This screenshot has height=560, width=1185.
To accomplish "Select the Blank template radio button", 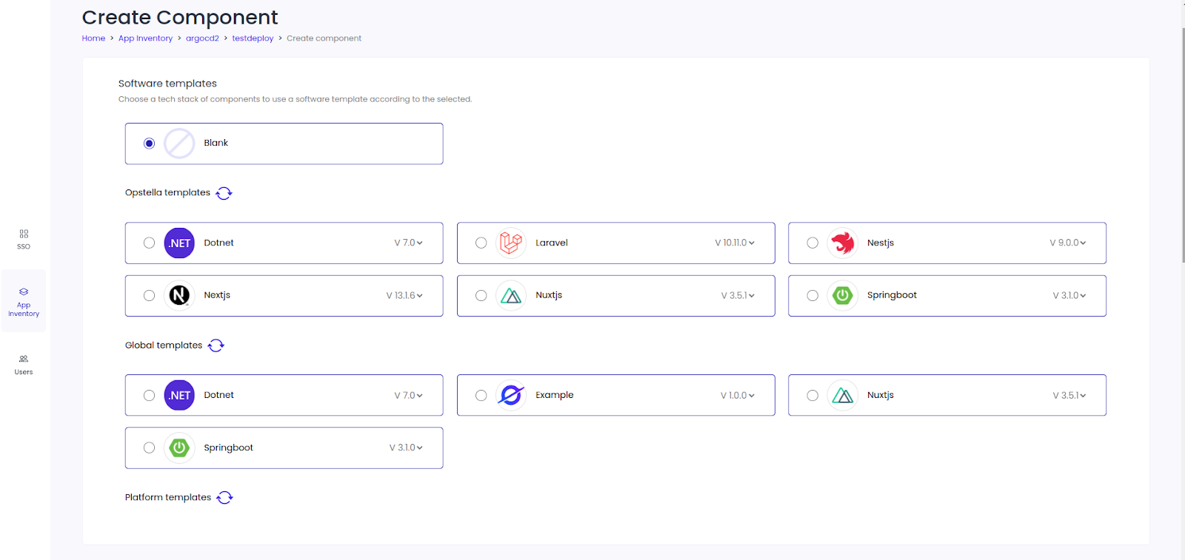I will click(149, 144).
